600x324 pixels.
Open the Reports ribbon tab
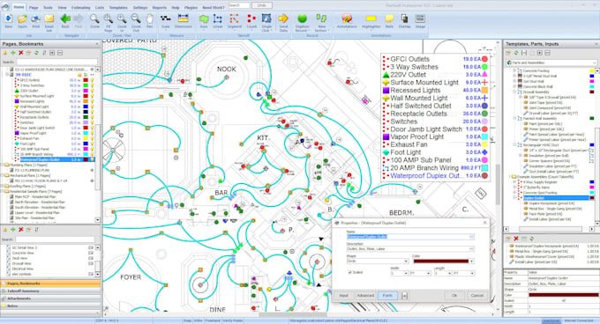159,7
